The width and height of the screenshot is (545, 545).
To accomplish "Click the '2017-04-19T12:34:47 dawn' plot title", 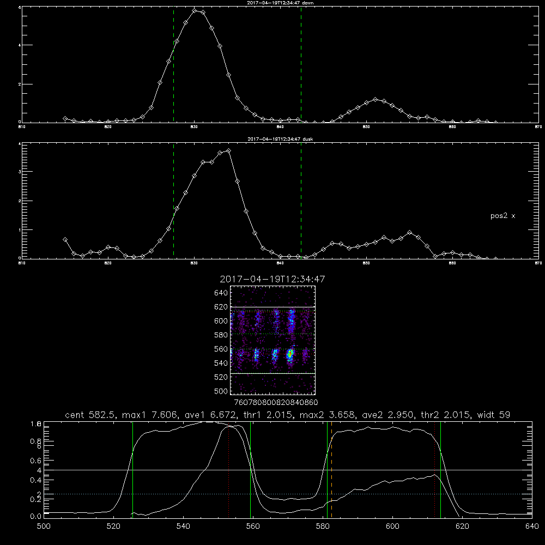I will pos(280,3).
